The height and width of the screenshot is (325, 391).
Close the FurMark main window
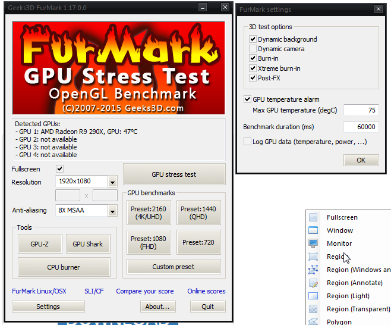point(225,8)
